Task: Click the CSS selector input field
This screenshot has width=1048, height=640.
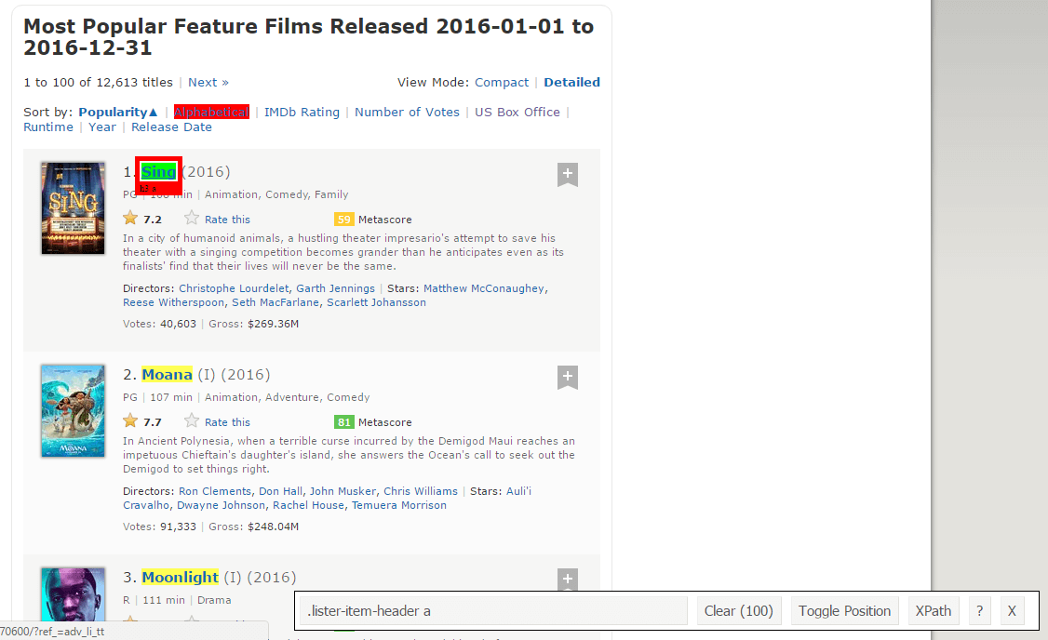Action: point(495,611)
